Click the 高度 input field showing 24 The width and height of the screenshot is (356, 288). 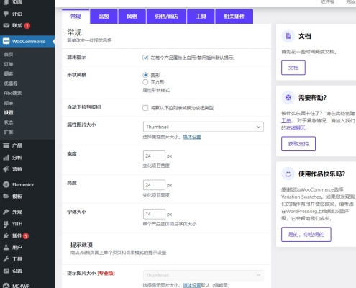coord(154,185)
